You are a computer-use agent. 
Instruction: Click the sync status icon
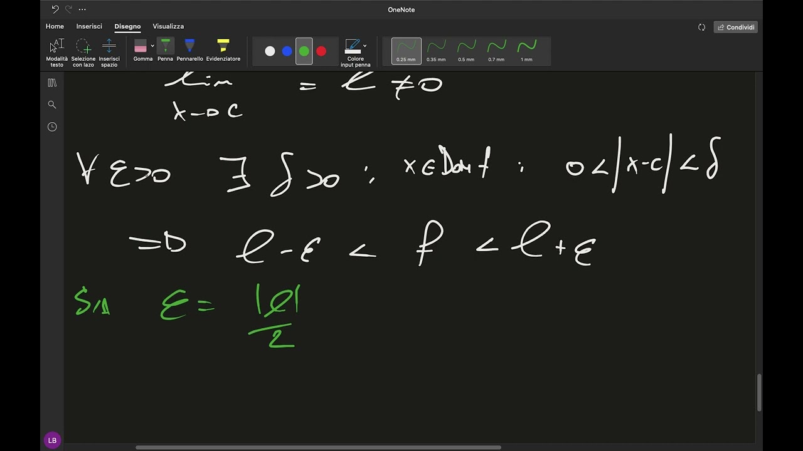[701, 27]
